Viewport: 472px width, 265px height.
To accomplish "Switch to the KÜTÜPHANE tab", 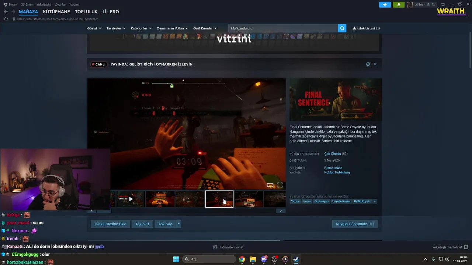I will [56, 12].
